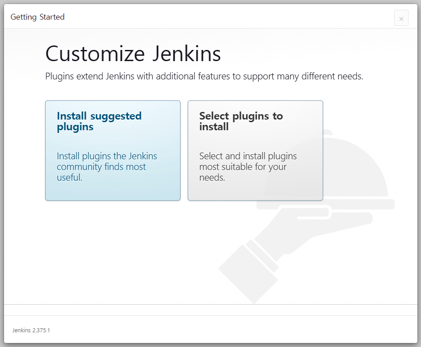This screenshot has width=421, height=347.
Task: Choose Select plugins to install option
Action: coord(255,150)
